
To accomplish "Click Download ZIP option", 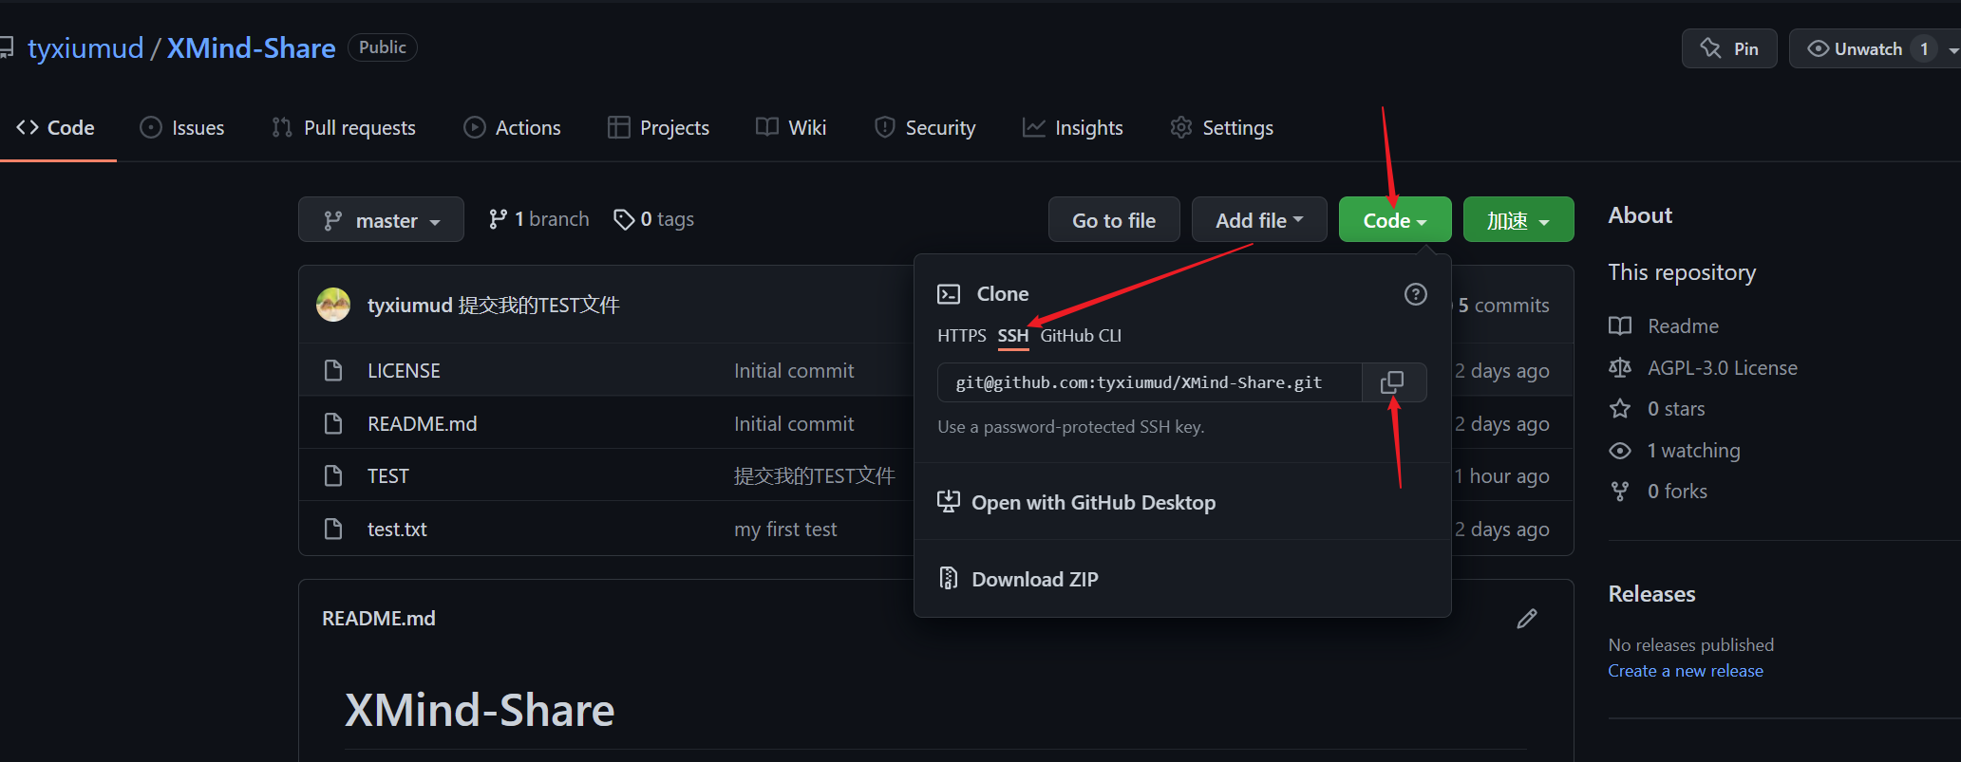I will 1034,579.
